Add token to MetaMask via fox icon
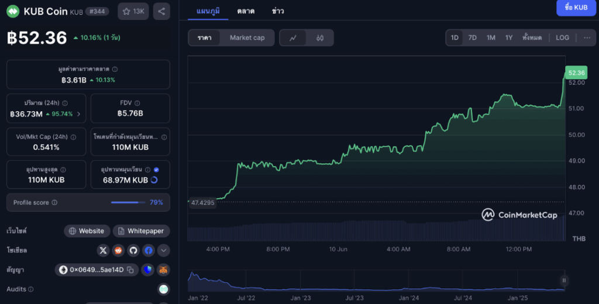 point(163,270)
